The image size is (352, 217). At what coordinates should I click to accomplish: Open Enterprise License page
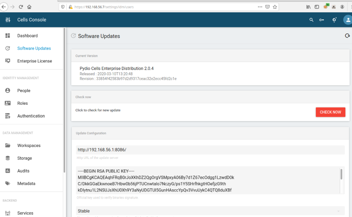click(x=35, y=61)
